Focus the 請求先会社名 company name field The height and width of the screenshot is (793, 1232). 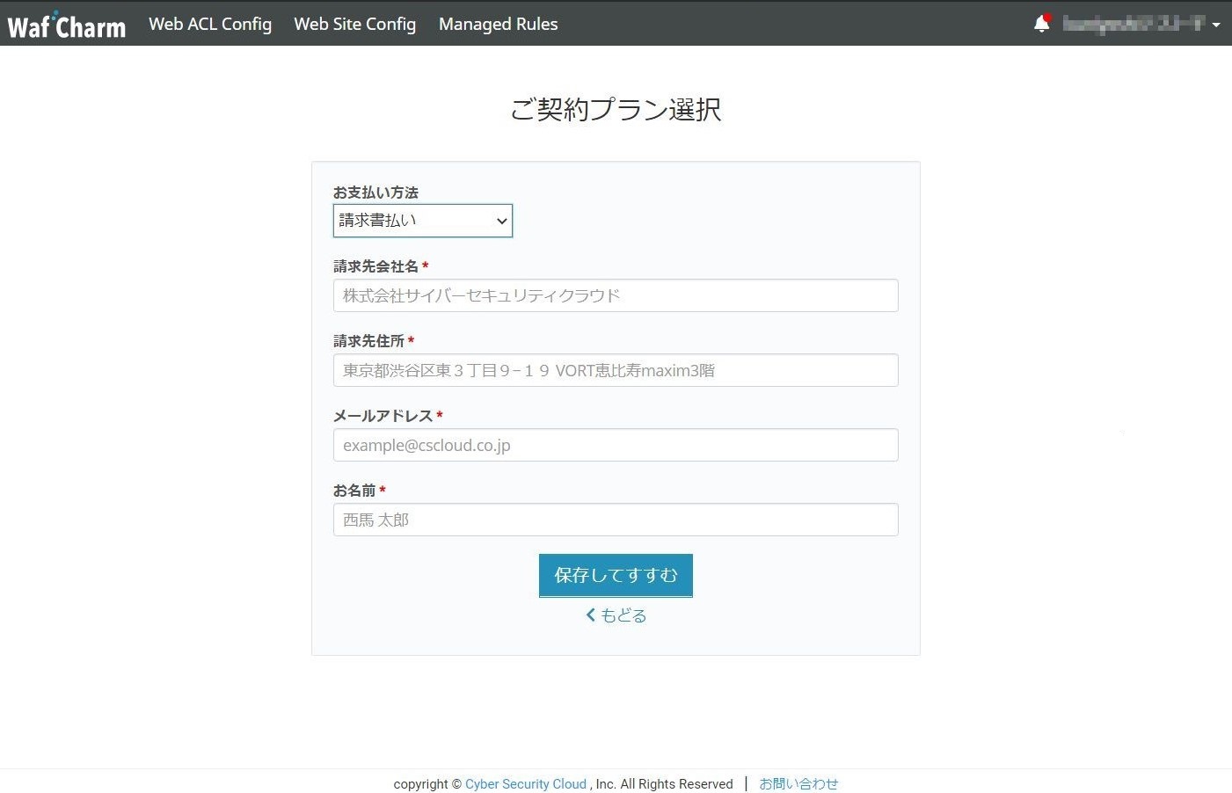616,295
